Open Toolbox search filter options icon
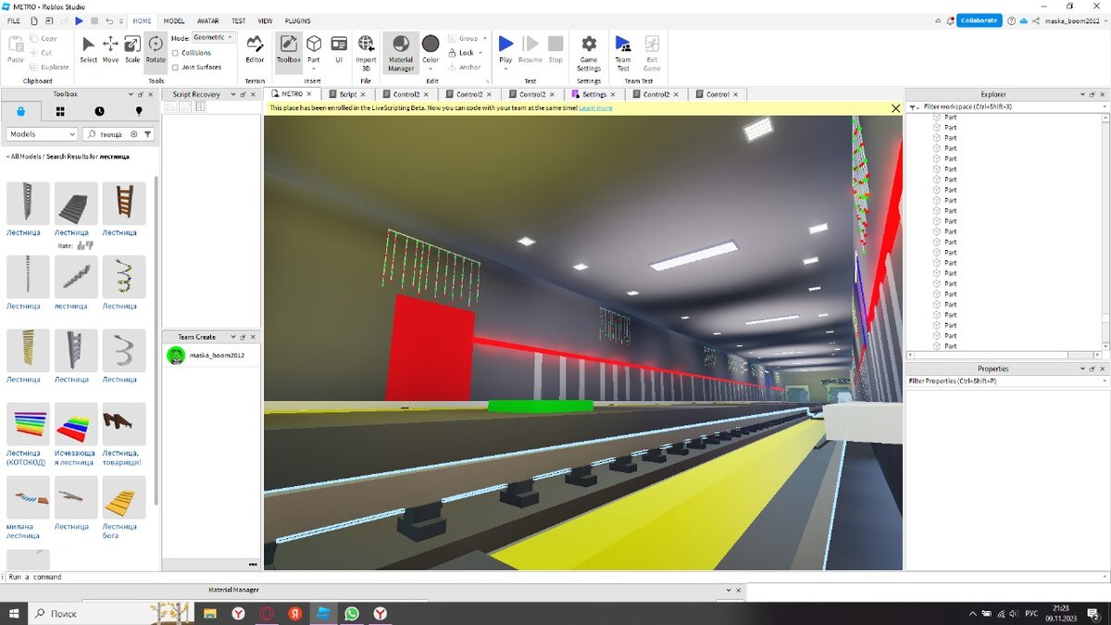The image size is (1111, 625). (x=147, y=134)
